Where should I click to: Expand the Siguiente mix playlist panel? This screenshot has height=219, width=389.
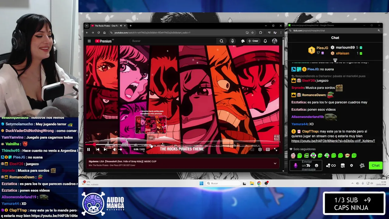275,163
